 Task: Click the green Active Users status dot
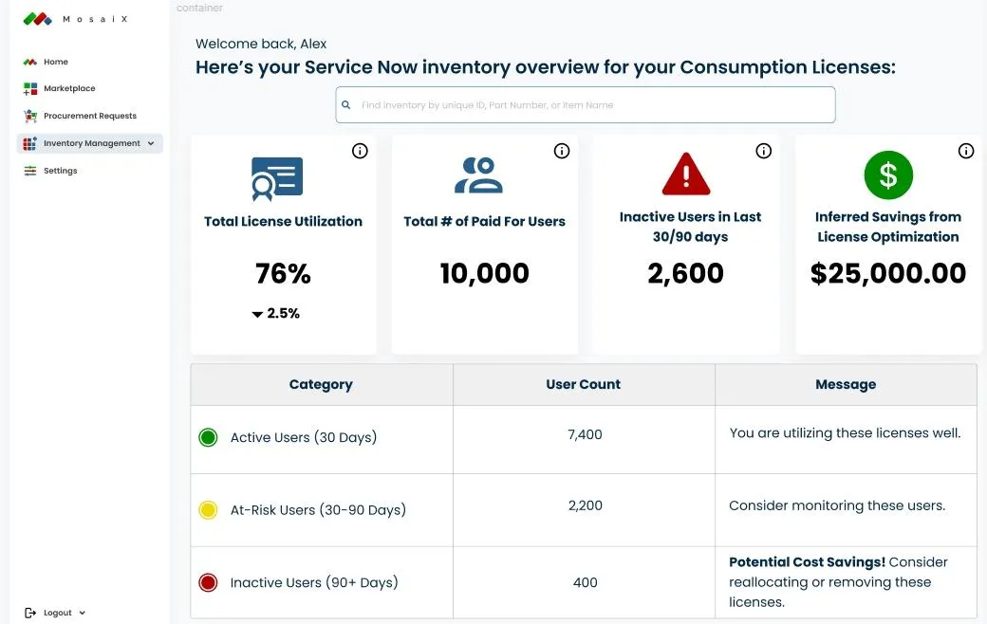click(x=209, y=438)
